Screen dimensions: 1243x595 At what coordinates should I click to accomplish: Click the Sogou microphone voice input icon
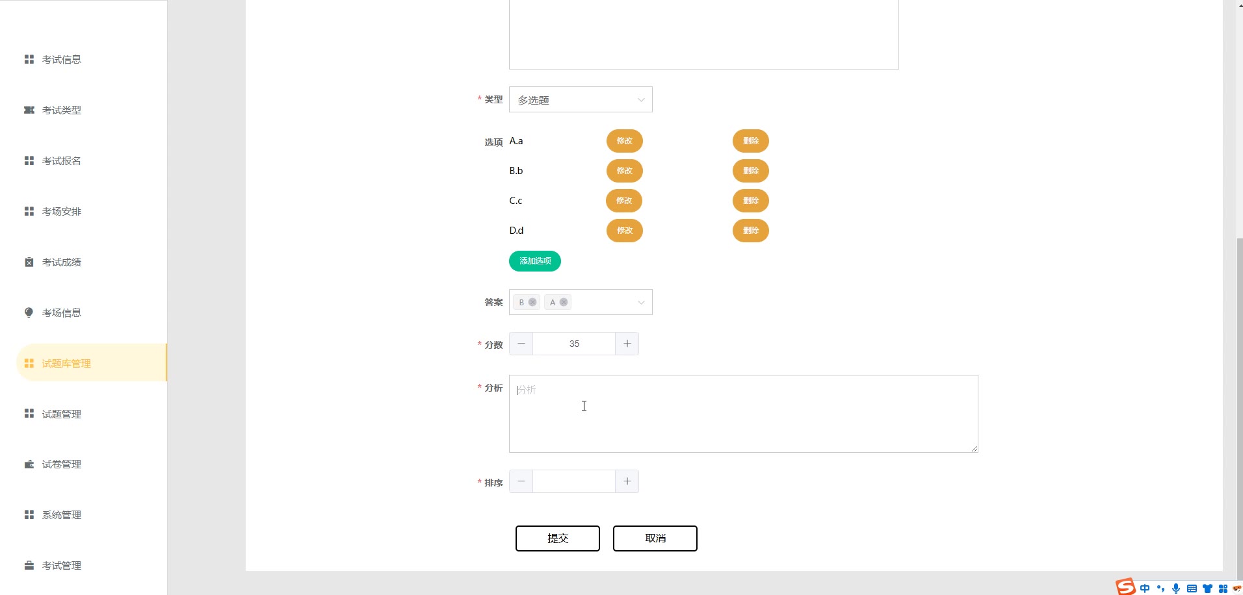(x=1176, y=589)
